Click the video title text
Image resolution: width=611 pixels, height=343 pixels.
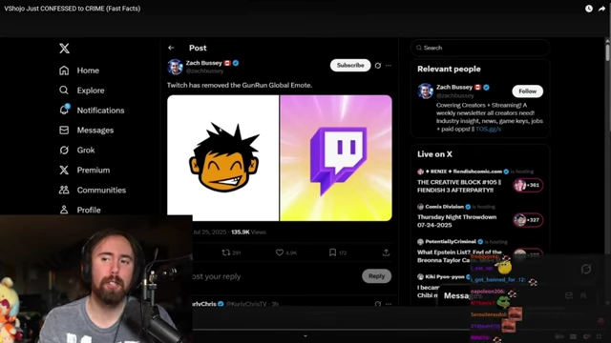(x=73, y=9)
